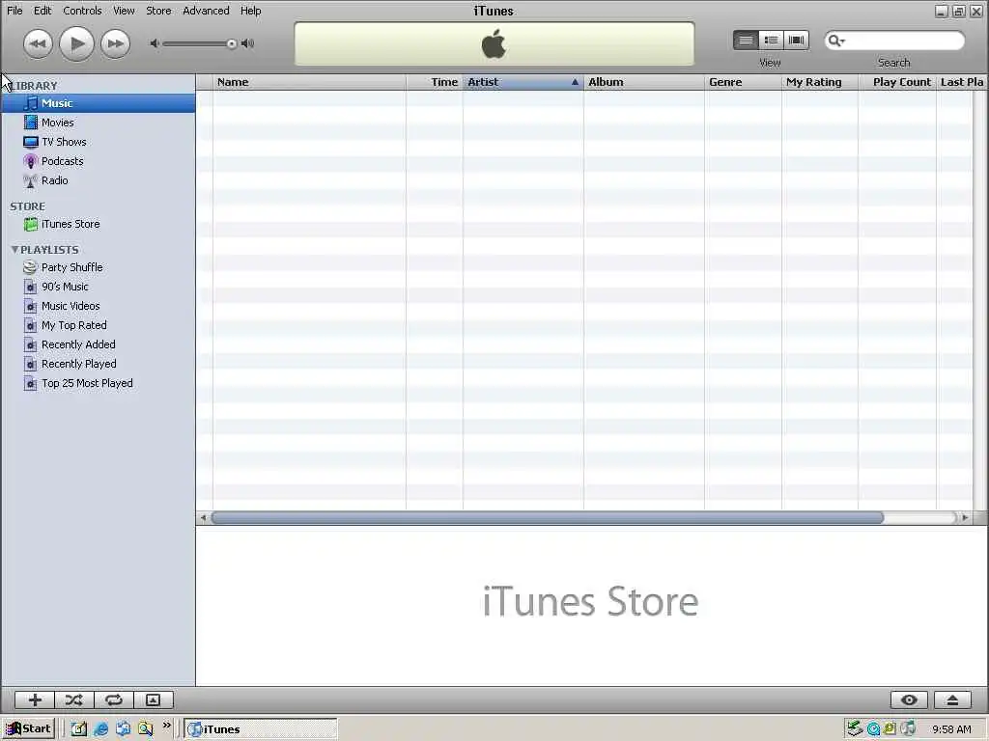Select the Recently Added playlist
The width and height of the screenshot is (989, 741).
point(99,344)
